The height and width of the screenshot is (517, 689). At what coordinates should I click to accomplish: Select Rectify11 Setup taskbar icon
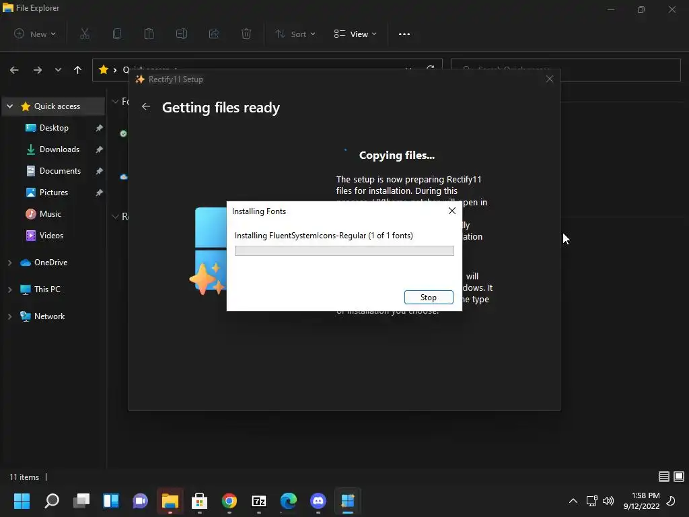point(348,501)
